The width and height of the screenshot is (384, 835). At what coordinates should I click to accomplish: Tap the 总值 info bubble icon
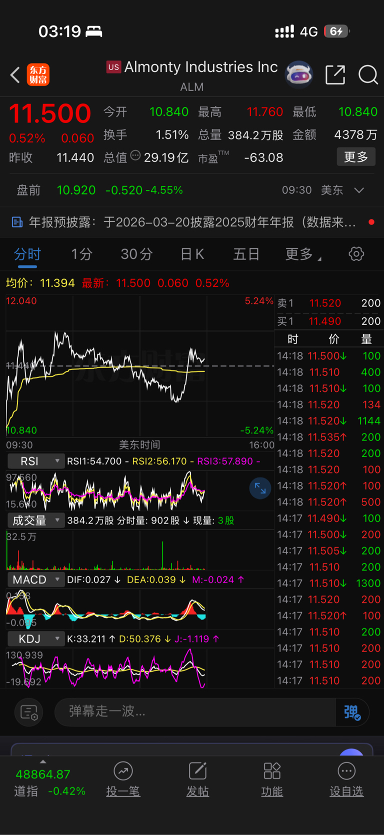(x=135, y=155)
